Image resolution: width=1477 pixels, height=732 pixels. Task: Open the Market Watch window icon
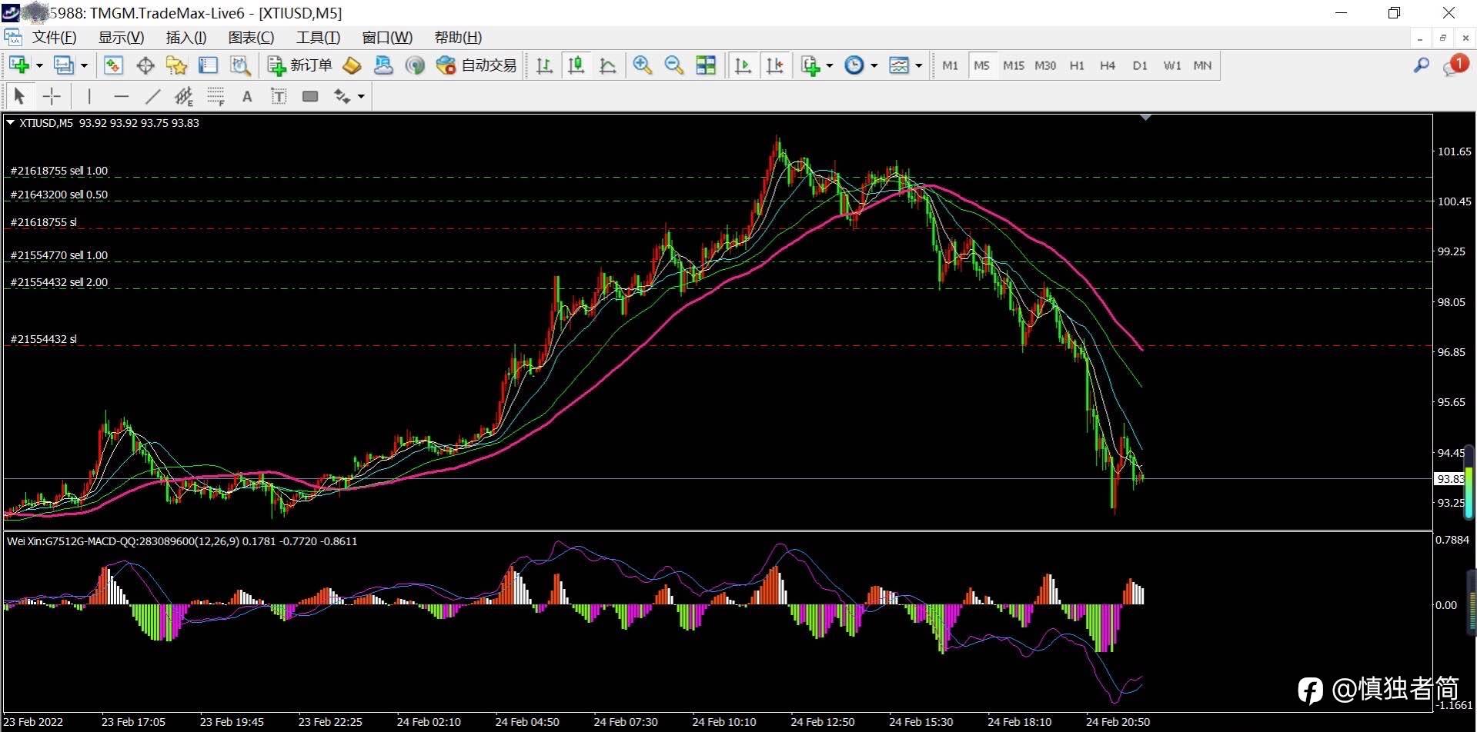[113, 66]
